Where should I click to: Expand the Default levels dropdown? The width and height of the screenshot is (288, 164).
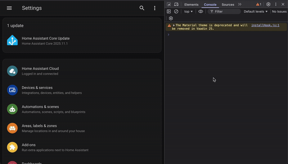[256, 12]
